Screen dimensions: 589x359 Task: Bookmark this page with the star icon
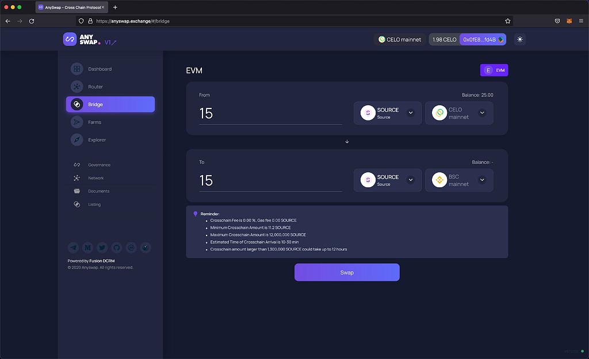pyautogui.click(x=507, y=21)
